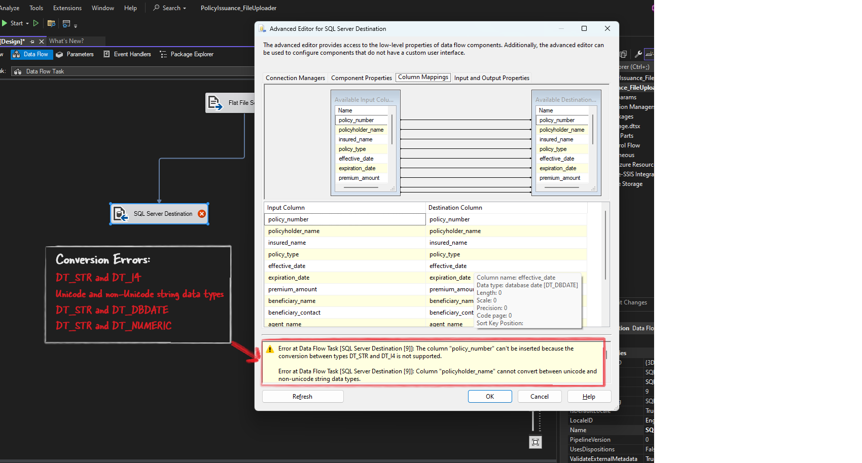This screenshot has height=463, width=862.
Task: Click policyholder_name in Available Input Columns list
Action: coord(361,130)
